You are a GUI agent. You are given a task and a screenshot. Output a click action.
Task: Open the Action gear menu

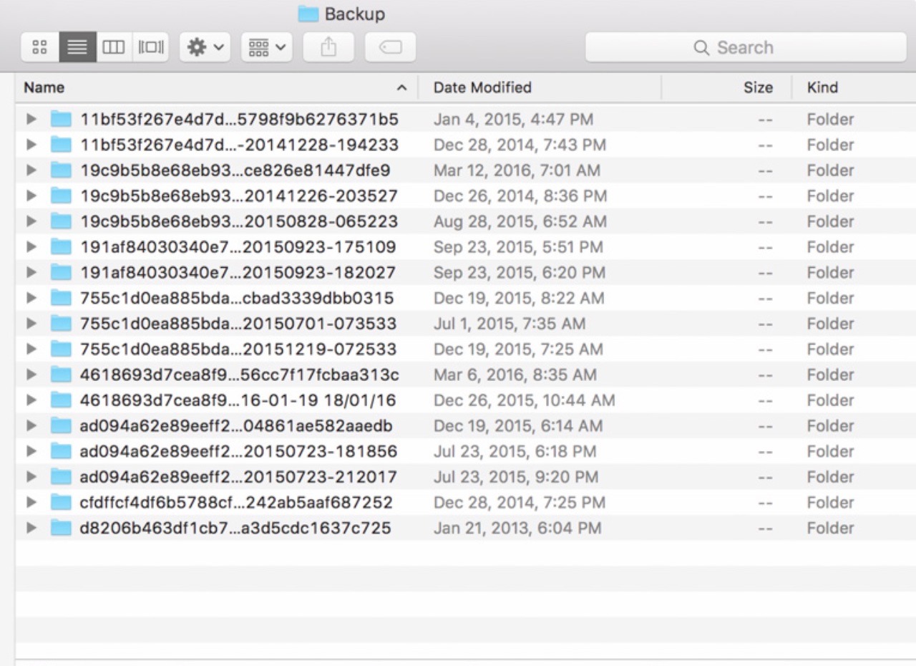tap(205, 47)
